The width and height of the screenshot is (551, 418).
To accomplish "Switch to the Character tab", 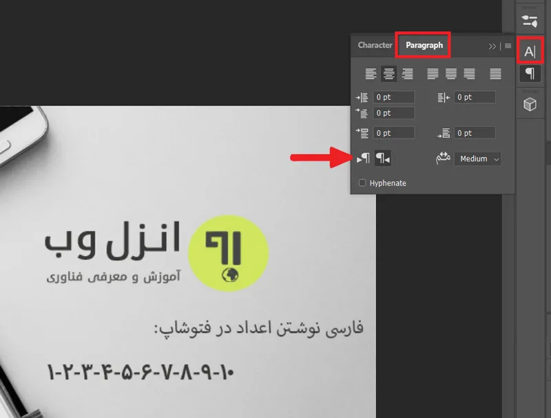I will 375,46.
